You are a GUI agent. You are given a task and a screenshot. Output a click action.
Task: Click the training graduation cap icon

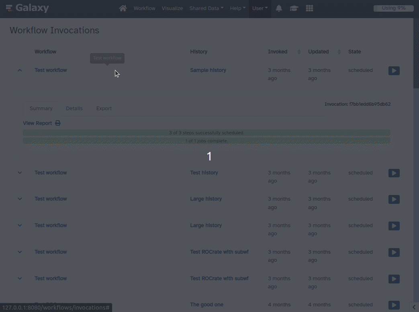tap(294, 8)
